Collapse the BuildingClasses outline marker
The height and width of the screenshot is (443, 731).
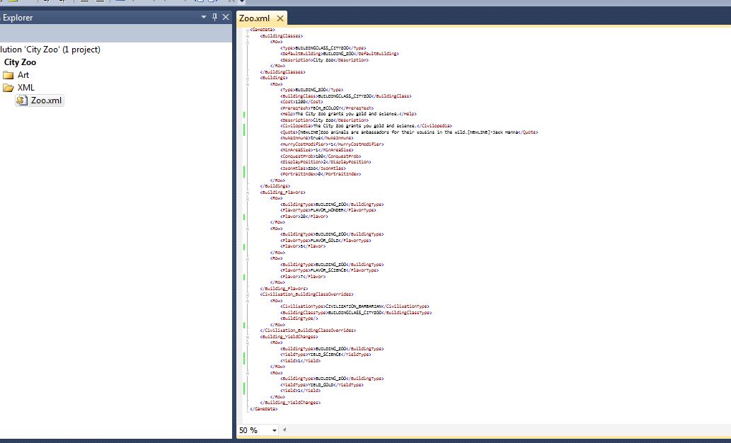pos(247,36)
